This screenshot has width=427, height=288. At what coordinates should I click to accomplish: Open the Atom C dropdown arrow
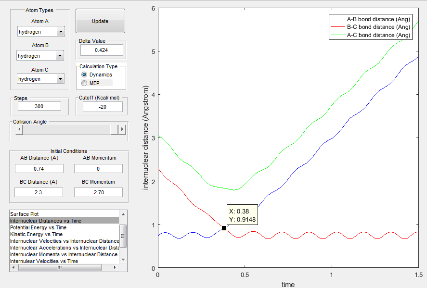(x=60, y=79)
